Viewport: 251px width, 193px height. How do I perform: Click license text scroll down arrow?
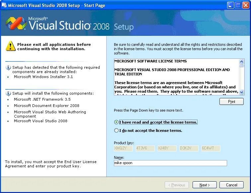pos(242,92)
